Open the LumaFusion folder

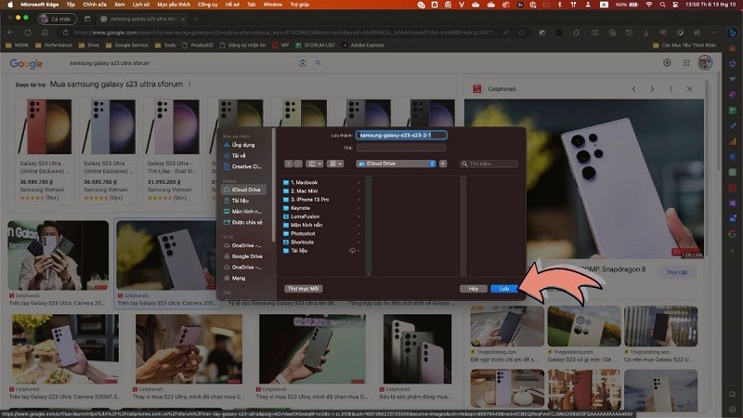pyautogui.click(x=306, y=216)
